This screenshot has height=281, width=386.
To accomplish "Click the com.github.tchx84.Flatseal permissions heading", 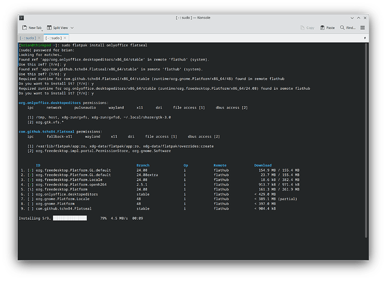I will tap(60, 132).
